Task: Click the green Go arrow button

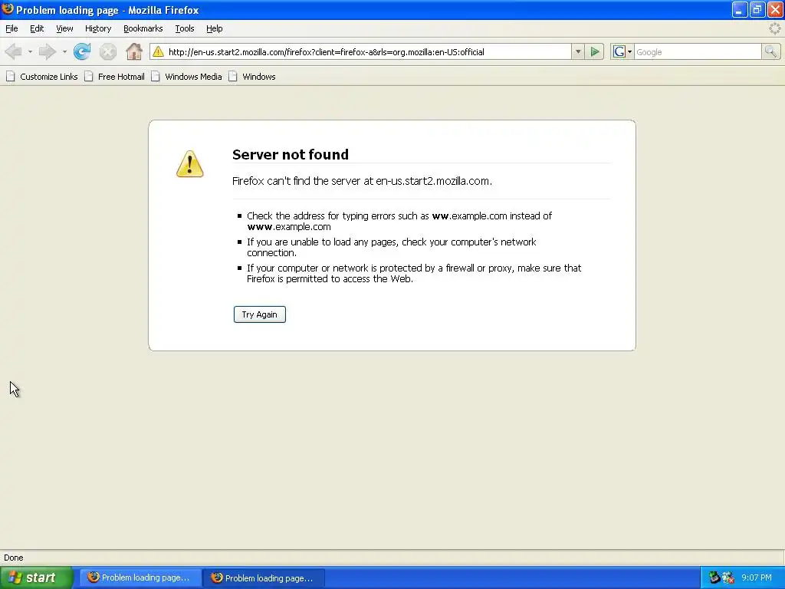Action: click(595, 51)
